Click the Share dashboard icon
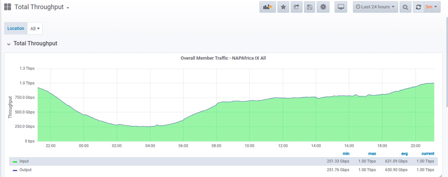 coord(296,7)
